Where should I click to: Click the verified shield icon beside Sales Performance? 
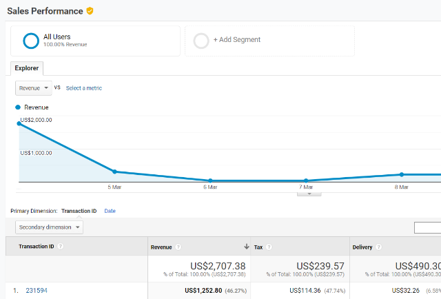(90, 11)
